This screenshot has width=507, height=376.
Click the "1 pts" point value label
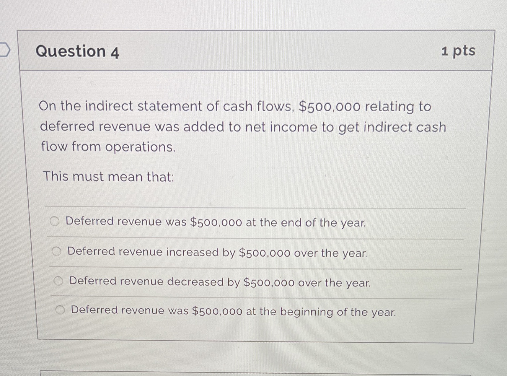pos(461,51)
